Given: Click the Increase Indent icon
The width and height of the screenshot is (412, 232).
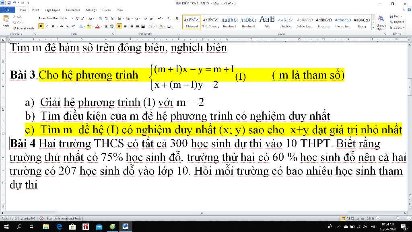Looking at the screenshot, I should tap(152, 19).
